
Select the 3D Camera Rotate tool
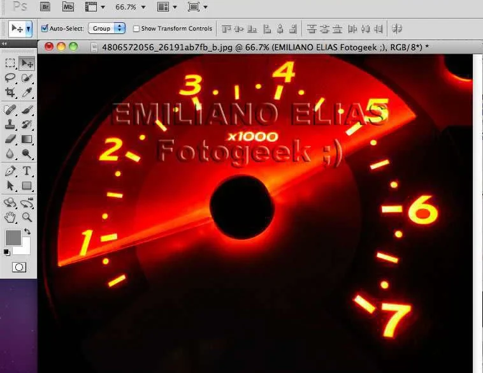point(27,203)
